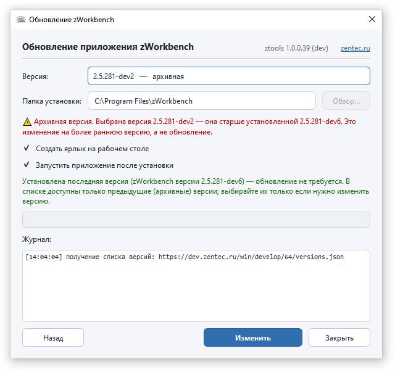Click the Закрыть close button

pyautogui.click(x=339, y=337)
